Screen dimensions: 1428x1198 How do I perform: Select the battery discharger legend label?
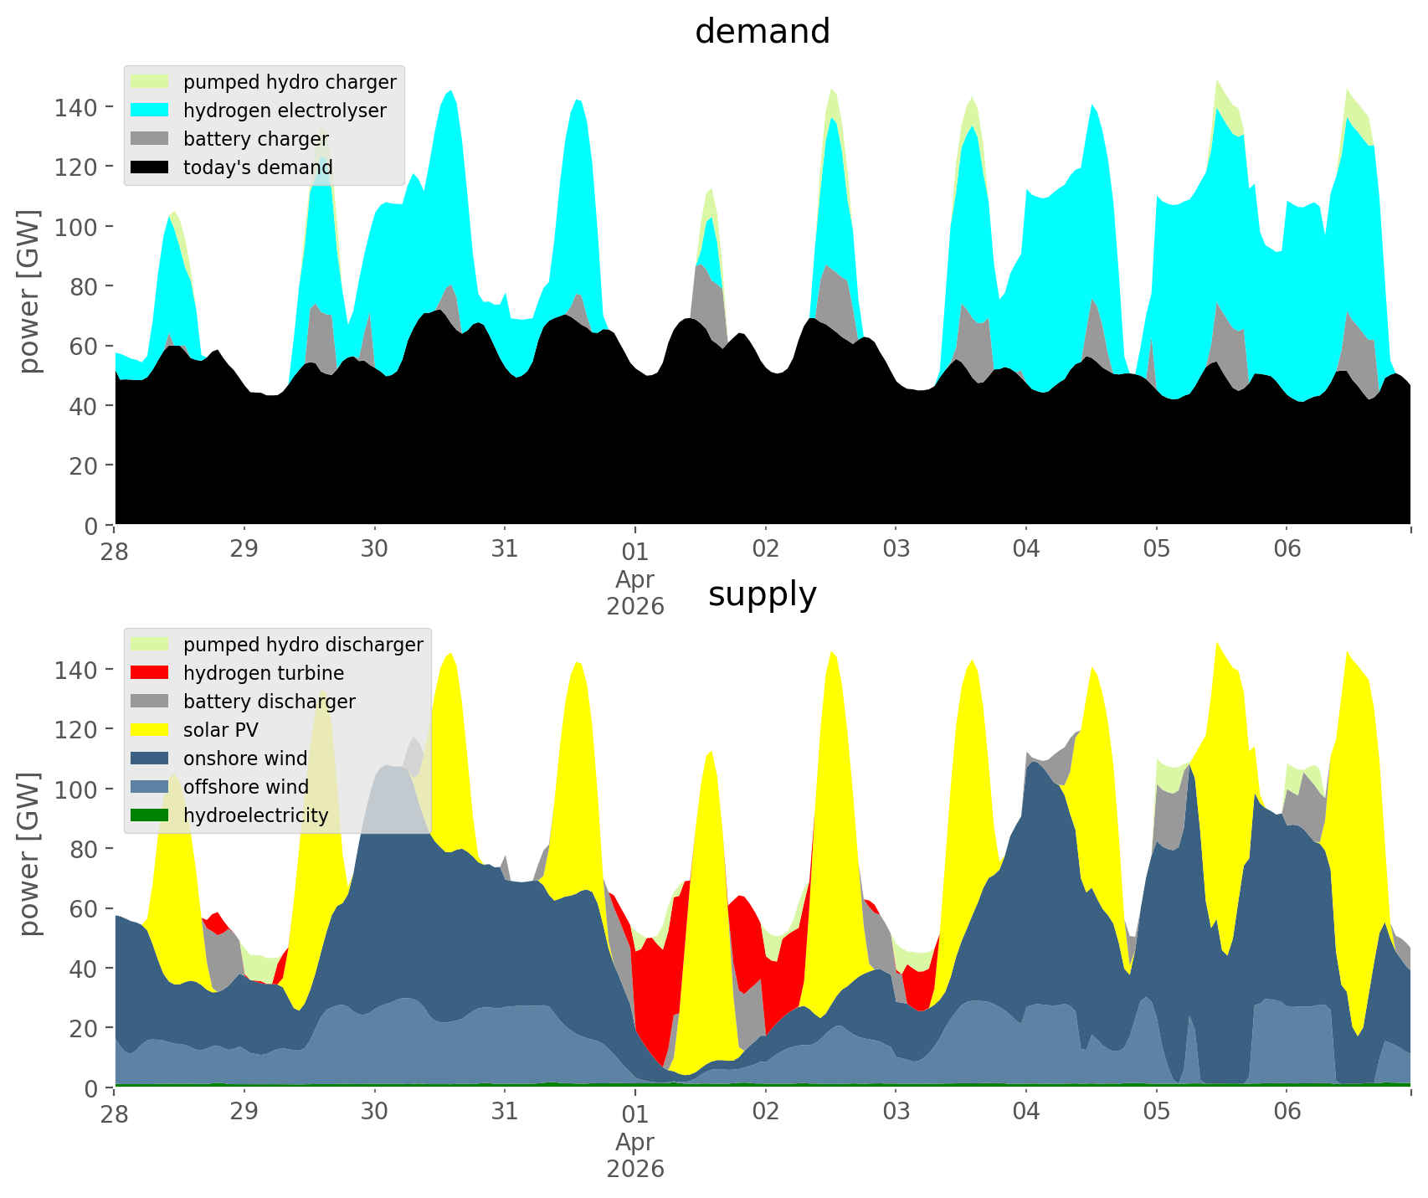(x=269, y=702)
